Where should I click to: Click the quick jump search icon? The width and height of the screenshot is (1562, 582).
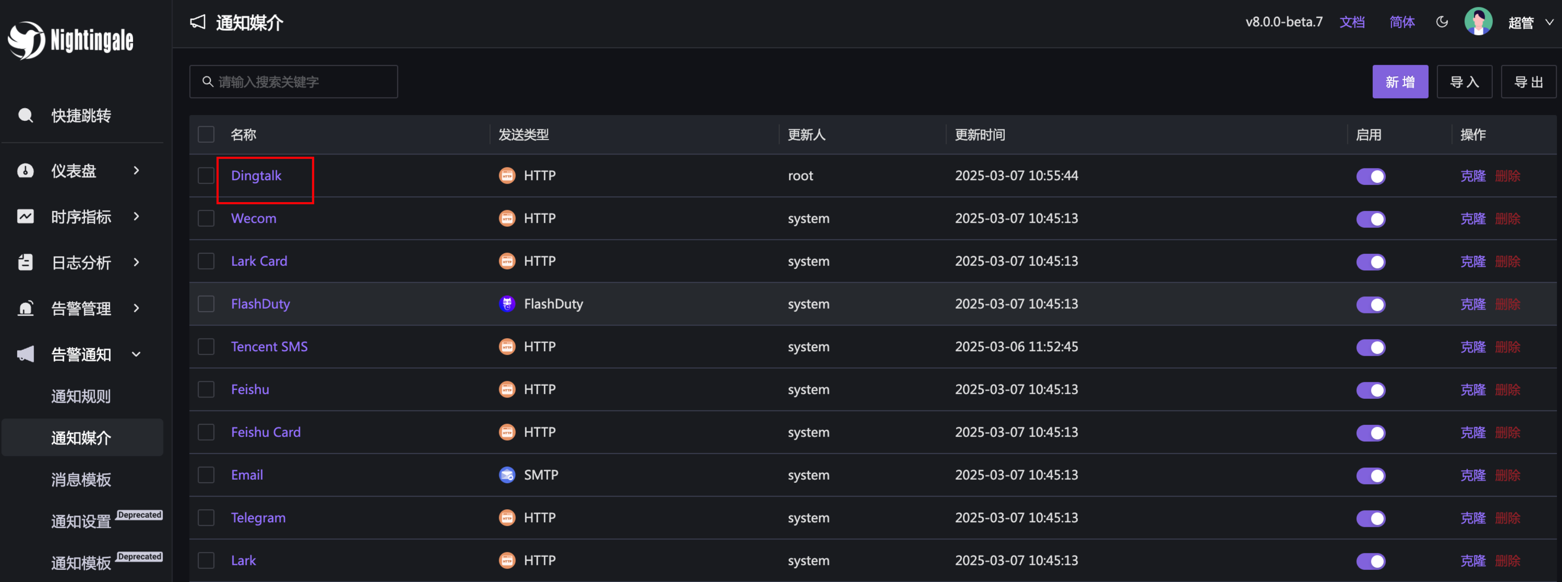tap(26, 115)
